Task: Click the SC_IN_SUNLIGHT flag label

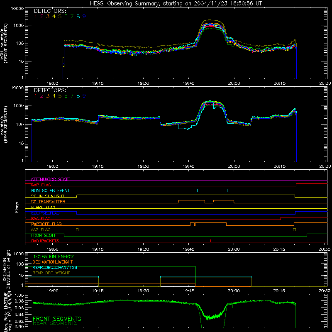Action: coord(48,196)
